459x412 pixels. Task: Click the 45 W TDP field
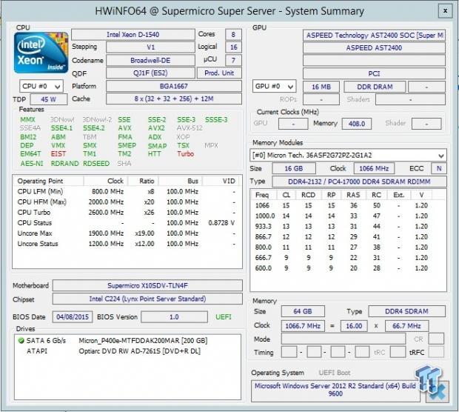click(x=49, y=99)
